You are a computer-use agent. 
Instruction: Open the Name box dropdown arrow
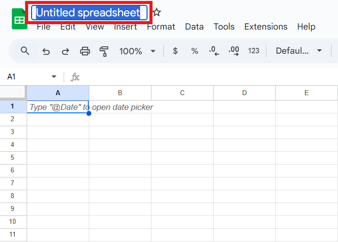coord(54,77)
